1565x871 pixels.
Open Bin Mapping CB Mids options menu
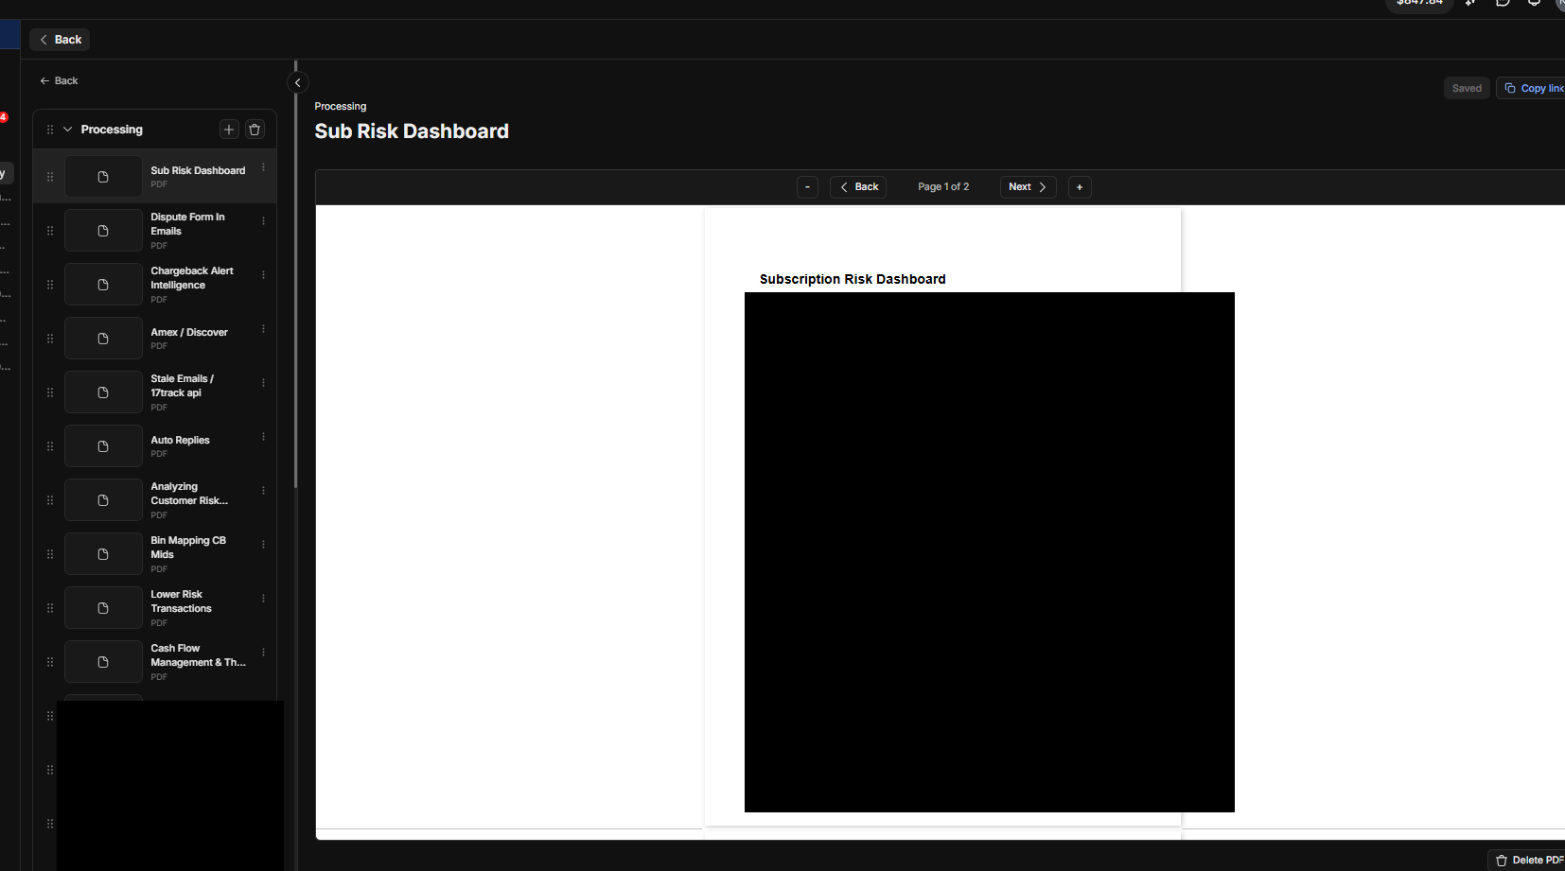pos(263,545)
